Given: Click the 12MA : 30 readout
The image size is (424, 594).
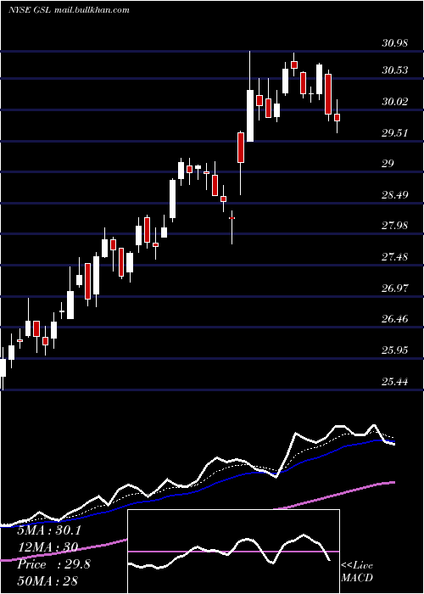Looking at the screenshot, I should [47, 547].
